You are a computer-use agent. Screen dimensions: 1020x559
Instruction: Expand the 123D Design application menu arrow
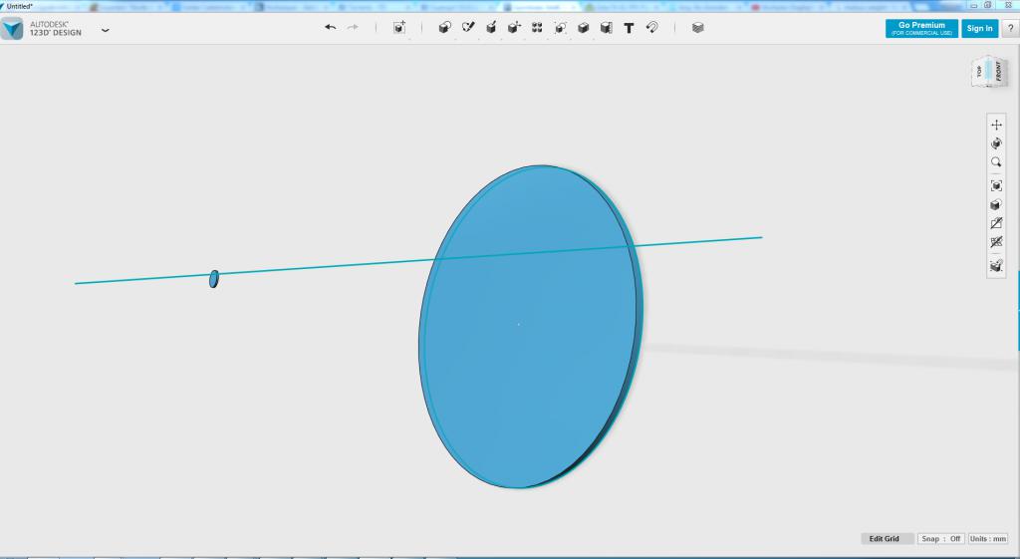[106, 30]
